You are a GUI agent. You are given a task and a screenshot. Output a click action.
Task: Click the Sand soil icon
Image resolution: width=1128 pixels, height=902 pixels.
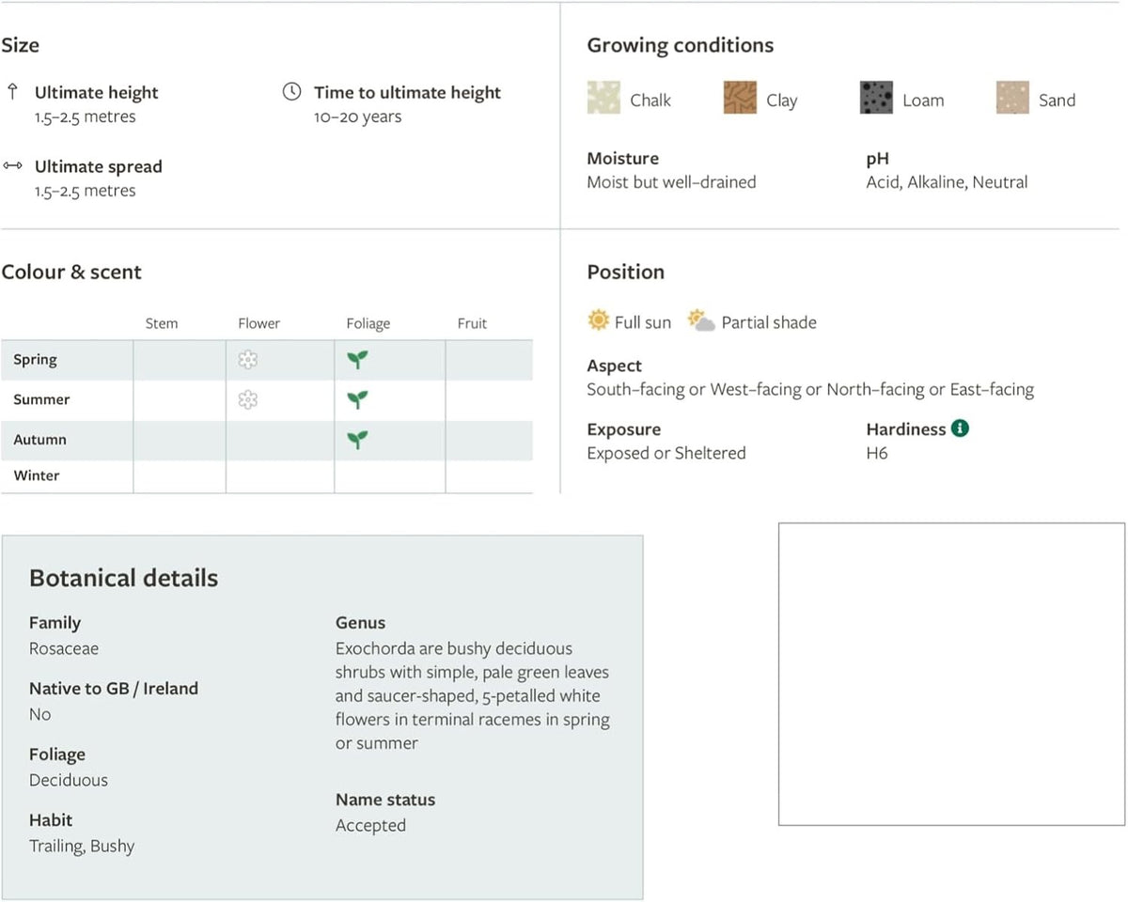pyautogui.click(x=1012, y=98)
